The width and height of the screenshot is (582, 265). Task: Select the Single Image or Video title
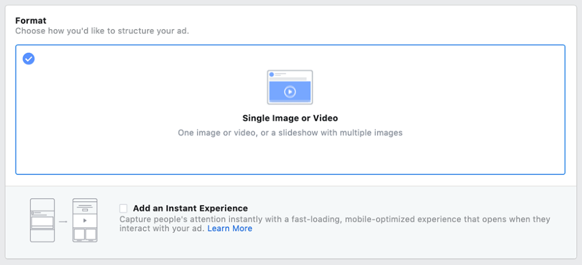pos(290,118)
